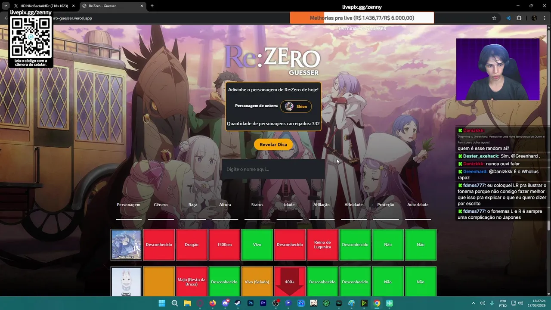Click the 'Reino de Lugunica' affiliation cell

point(322,245)
